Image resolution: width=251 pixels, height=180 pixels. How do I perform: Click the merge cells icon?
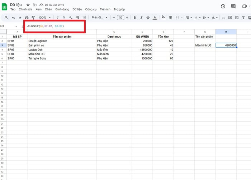click(x=177, y=18)
